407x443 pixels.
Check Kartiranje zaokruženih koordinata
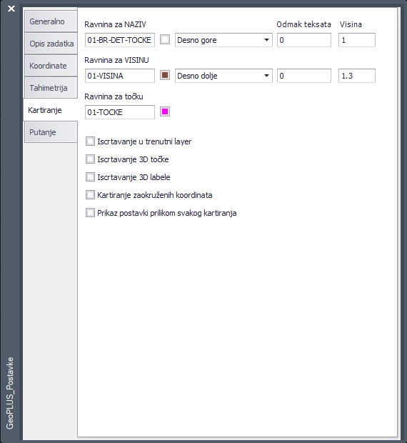click(90, 195)
